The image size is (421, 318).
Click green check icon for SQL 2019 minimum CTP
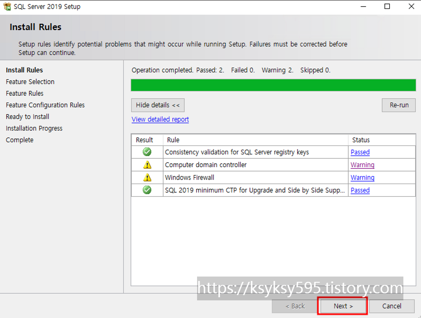[147, 190]
